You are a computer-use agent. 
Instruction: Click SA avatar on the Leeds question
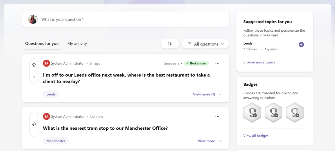[46, 63]
